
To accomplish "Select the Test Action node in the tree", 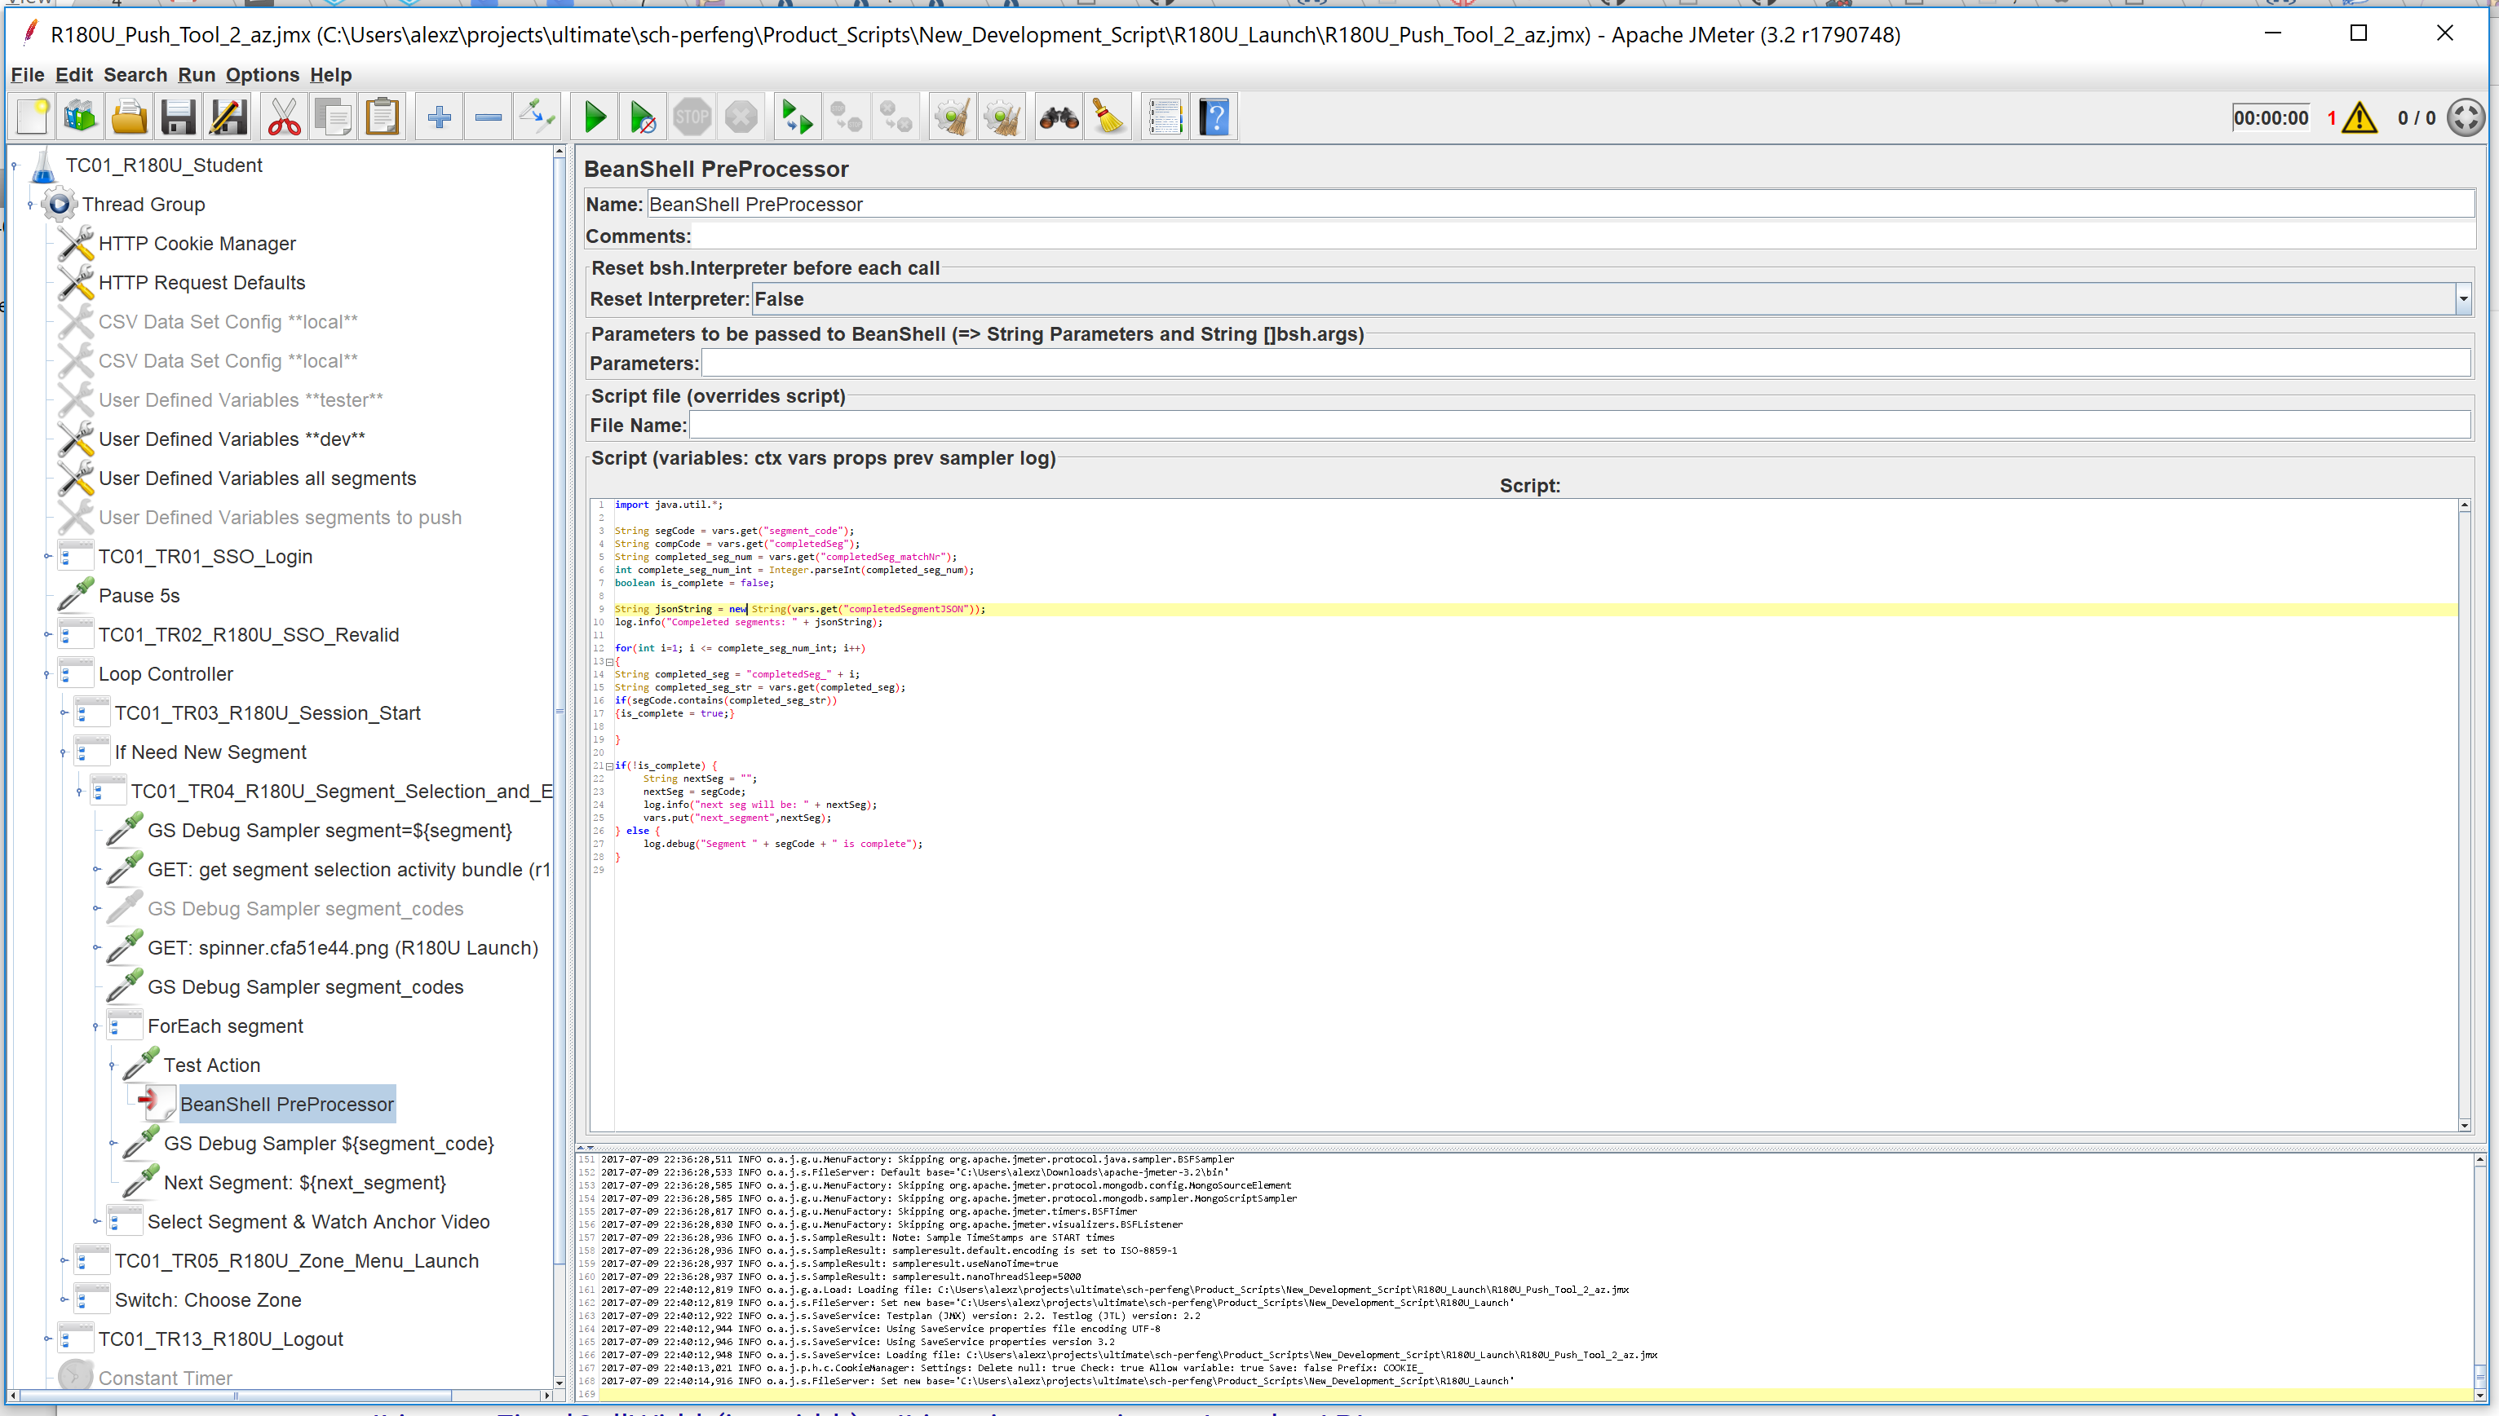I will tap(212, 1065).
